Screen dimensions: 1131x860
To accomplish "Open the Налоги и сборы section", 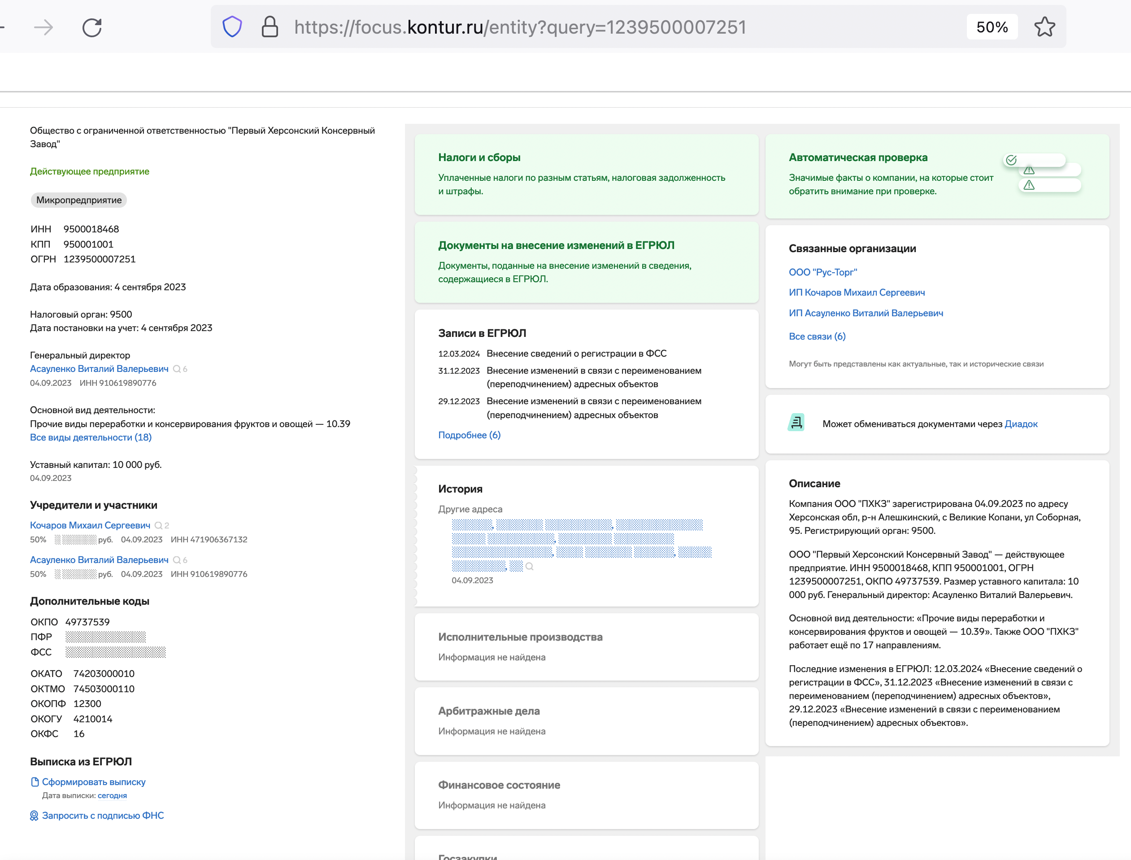I will (479, 157).
